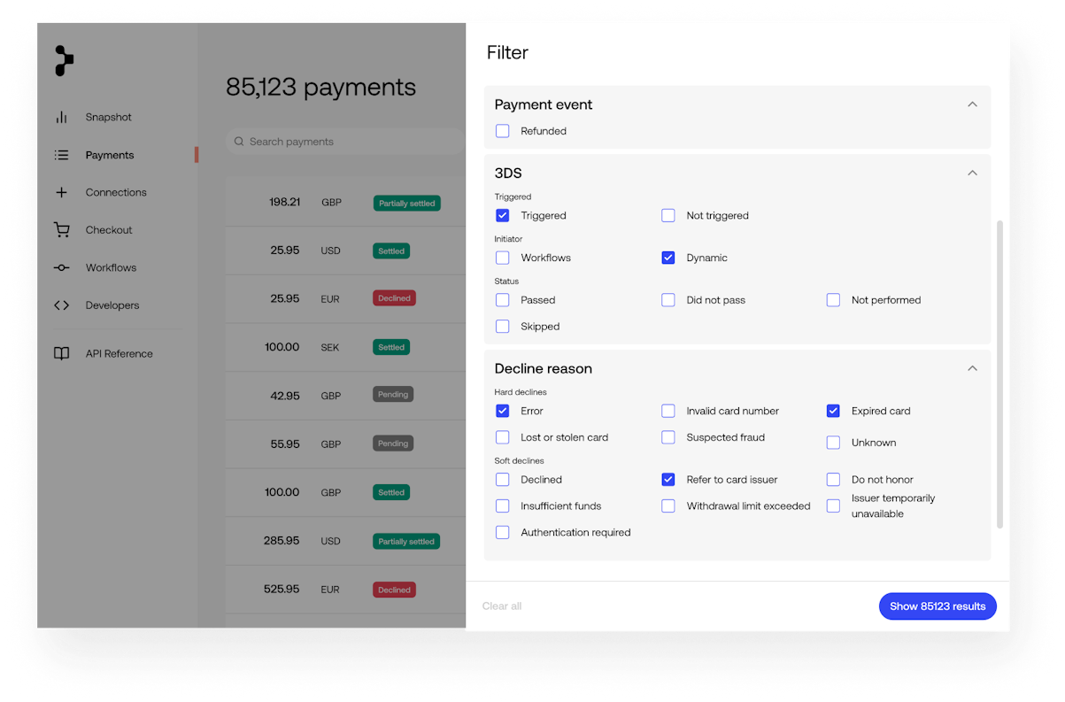The image size is (1065, 702).
Task: Go to Checkout page
Action: pyautogui.click(x=109, y=230)
